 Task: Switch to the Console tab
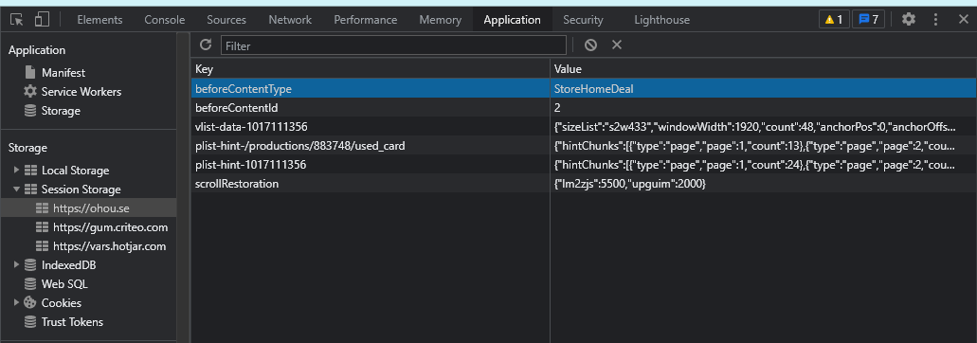[165, 20]
